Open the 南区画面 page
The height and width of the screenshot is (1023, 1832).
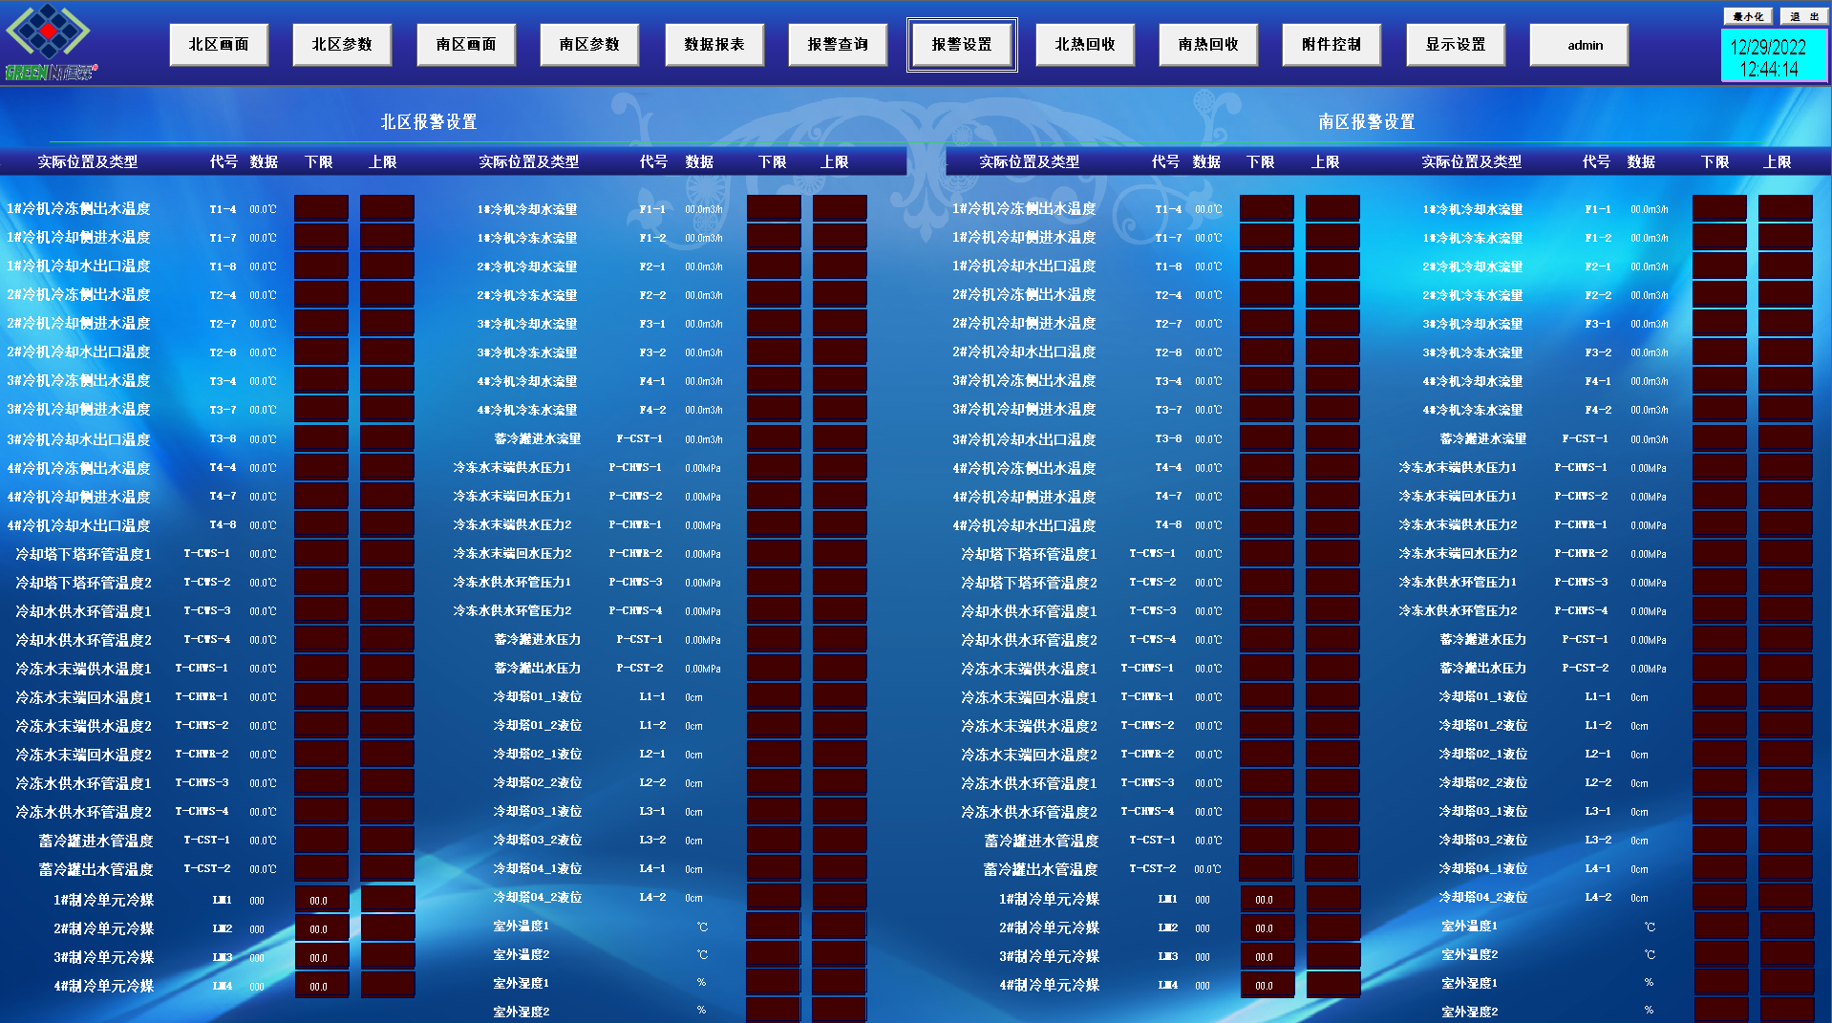(466, 45)
